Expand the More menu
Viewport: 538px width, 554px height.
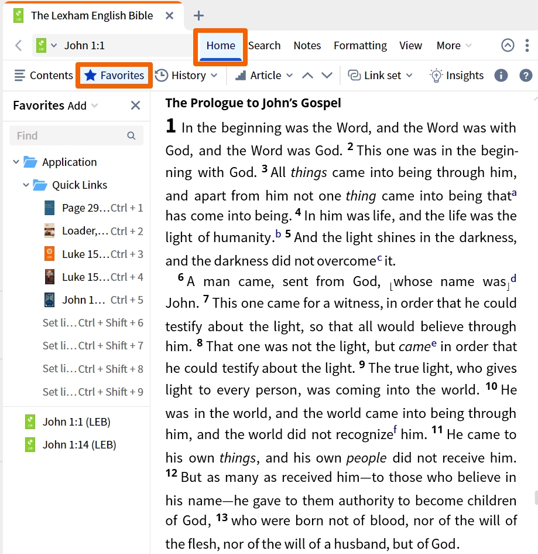click(x=454, y=46)
